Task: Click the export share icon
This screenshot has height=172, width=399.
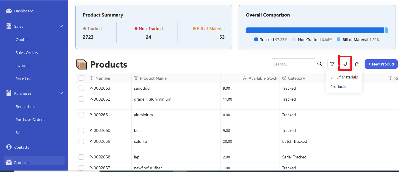Action: coord(357,64)
